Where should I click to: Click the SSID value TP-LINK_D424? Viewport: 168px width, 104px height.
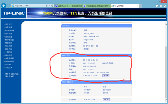pos(88,34)
